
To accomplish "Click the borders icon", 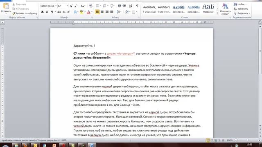I will [x=133, y=12].
